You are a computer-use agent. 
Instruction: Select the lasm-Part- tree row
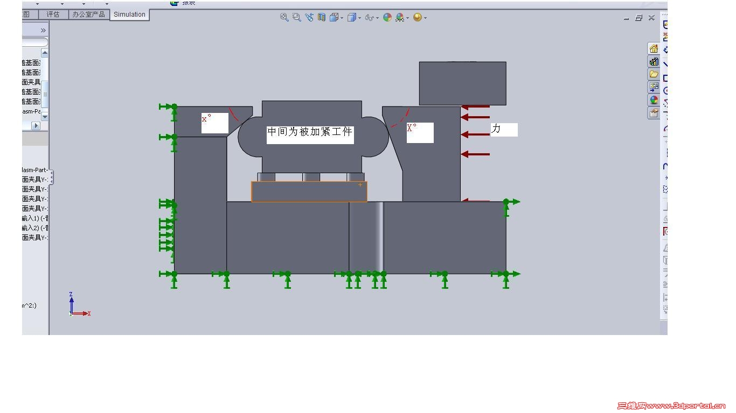click(x=34, y=170)
